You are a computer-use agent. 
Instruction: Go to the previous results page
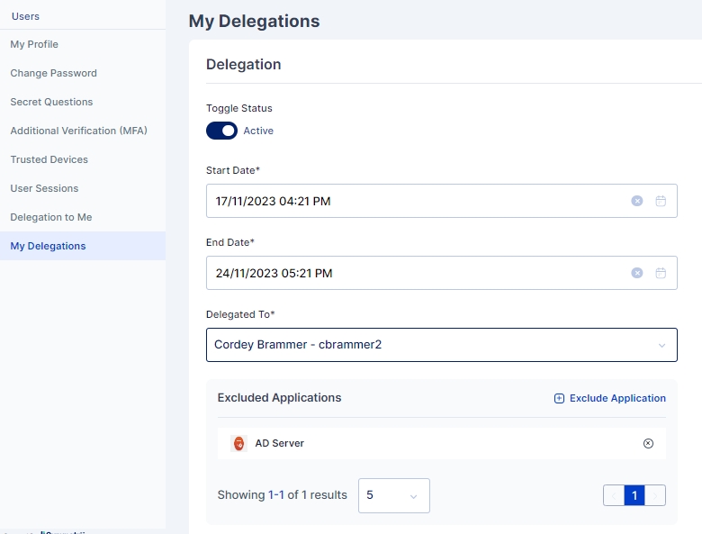614,495
